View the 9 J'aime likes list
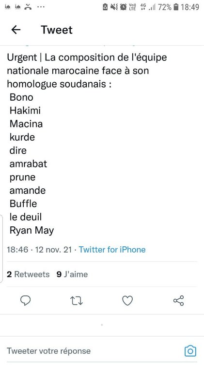 tap(72, 274)
